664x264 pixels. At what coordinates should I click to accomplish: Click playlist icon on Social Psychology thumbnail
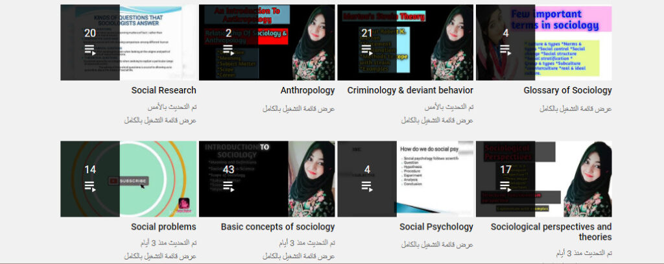pyautogui.click(x=367, y=187)
